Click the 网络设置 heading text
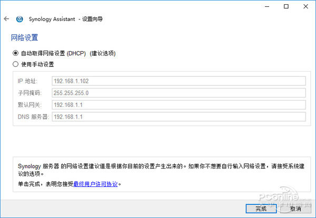Screen dimensions: 316x218 [x=24, y=38]
